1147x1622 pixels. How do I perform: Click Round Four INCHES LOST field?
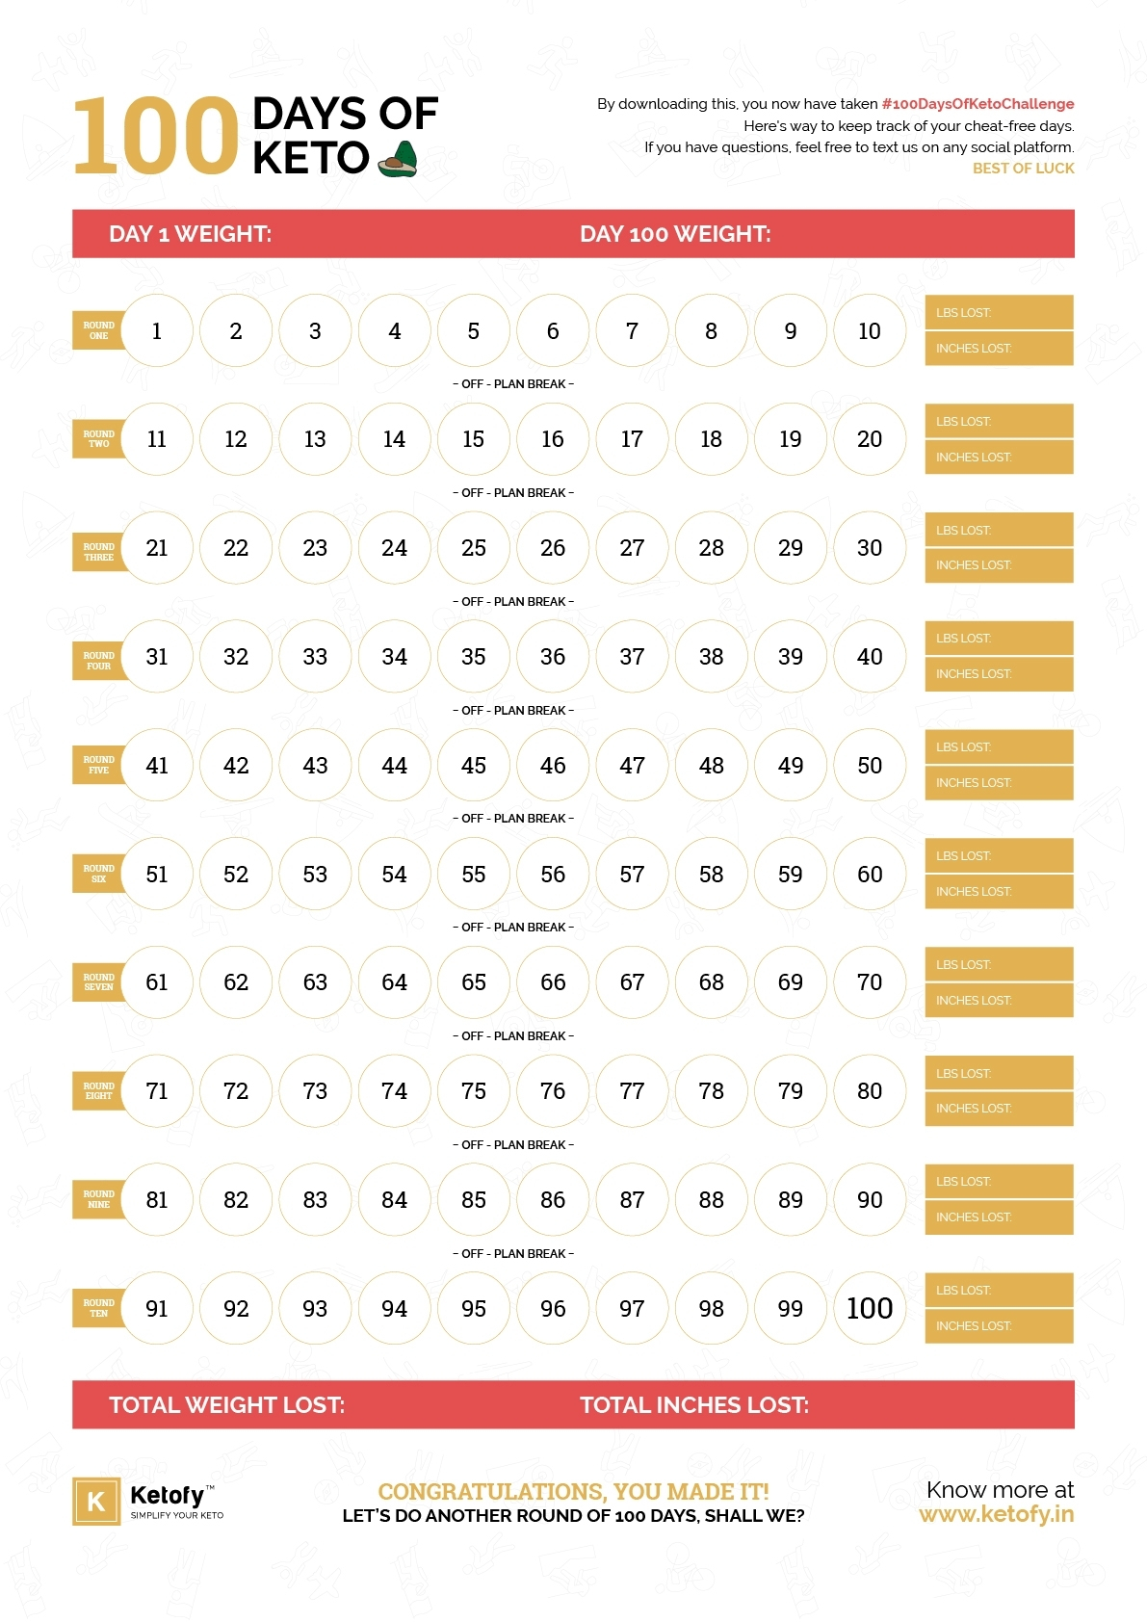(999, 674)
